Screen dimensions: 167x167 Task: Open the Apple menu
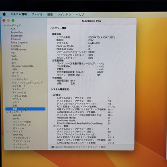4,14
